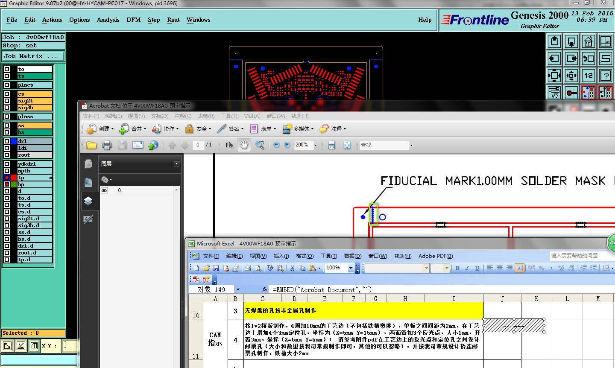Click the pan left icon in Genesis toolbar
This screenshot has width=615, height=368.
click(554, 58)
